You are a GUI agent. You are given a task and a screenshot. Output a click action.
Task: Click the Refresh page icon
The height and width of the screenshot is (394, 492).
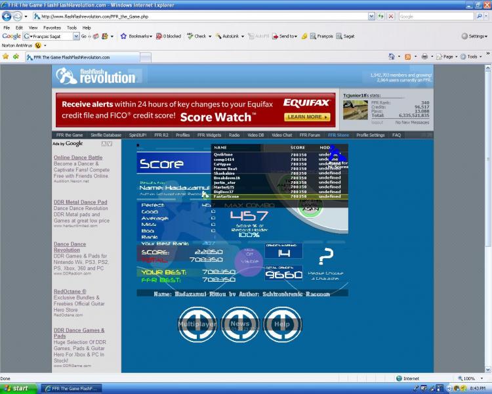[381, 16]
